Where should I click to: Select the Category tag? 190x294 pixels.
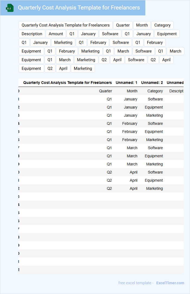pos(162,25)
